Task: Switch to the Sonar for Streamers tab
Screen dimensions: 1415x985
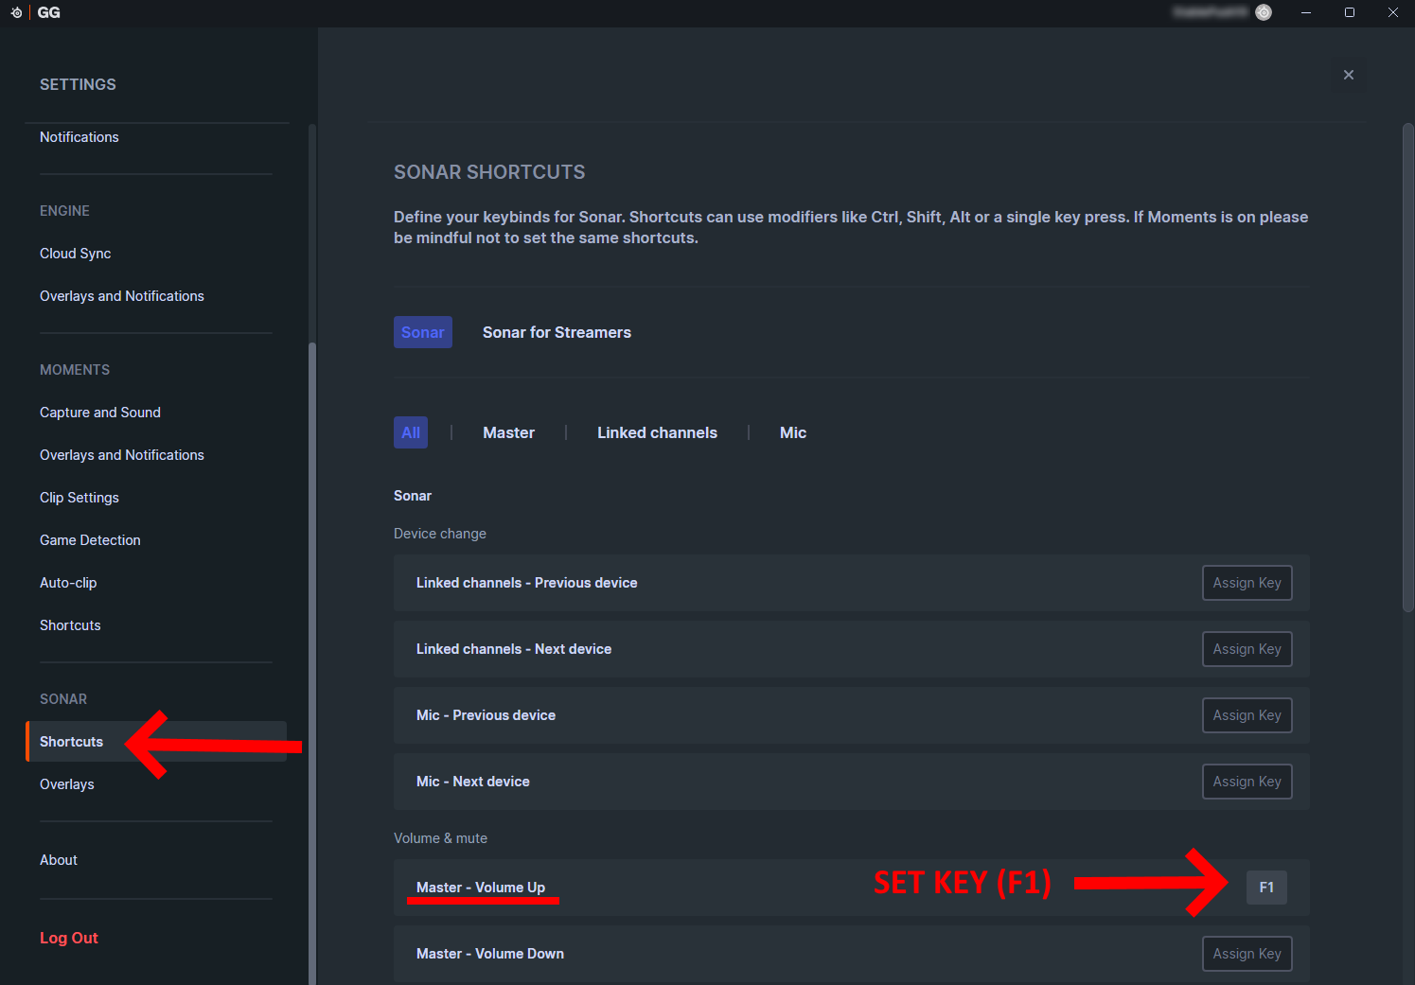Action: point(557,332)
